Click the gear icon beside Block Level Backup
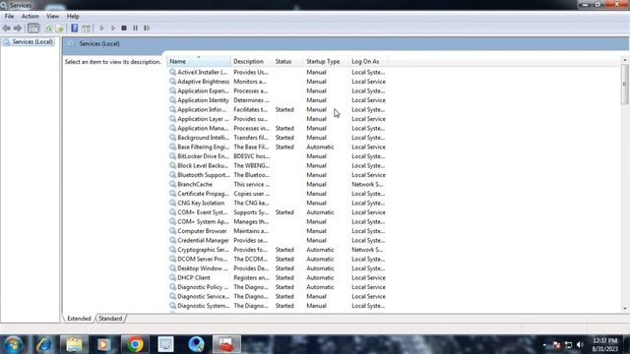 coord(172,166)
